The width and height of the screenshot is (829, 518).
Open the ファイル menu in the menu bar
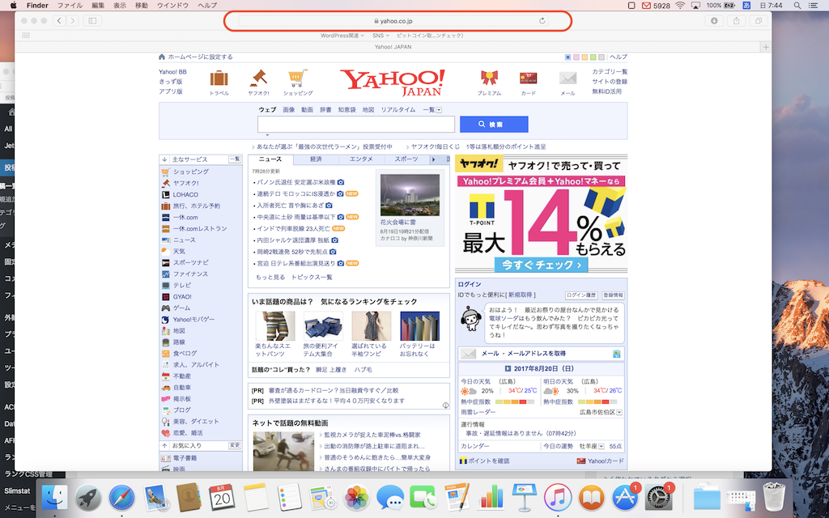pyautogui.click(x=70, y=6)
